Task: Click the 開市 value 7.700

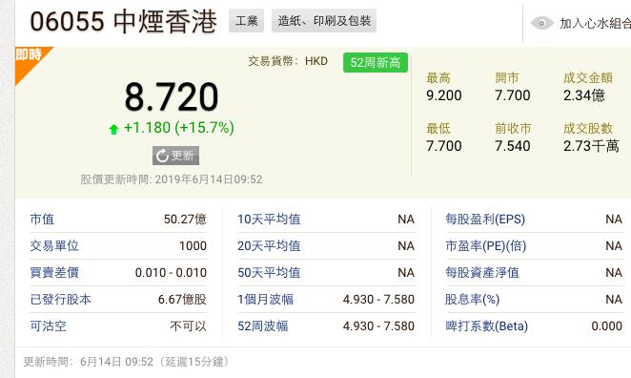Action: click(512, 95)
